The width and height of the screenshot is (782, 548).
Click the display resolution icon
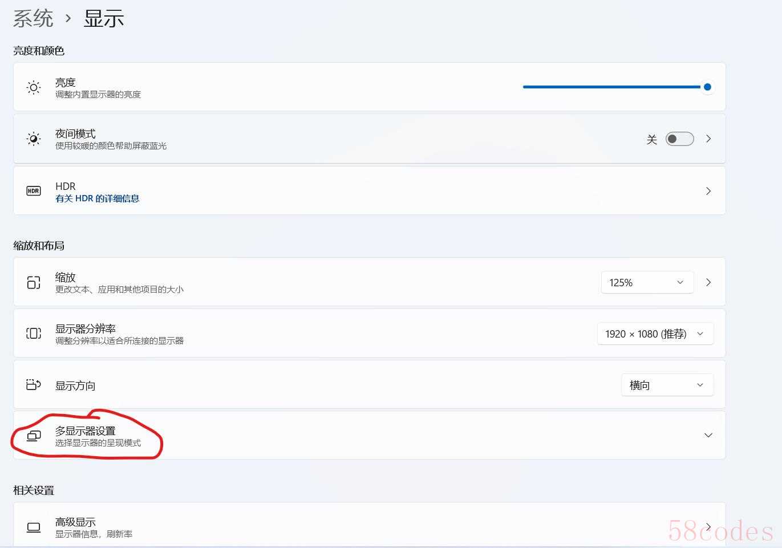[x=34, y=334]
